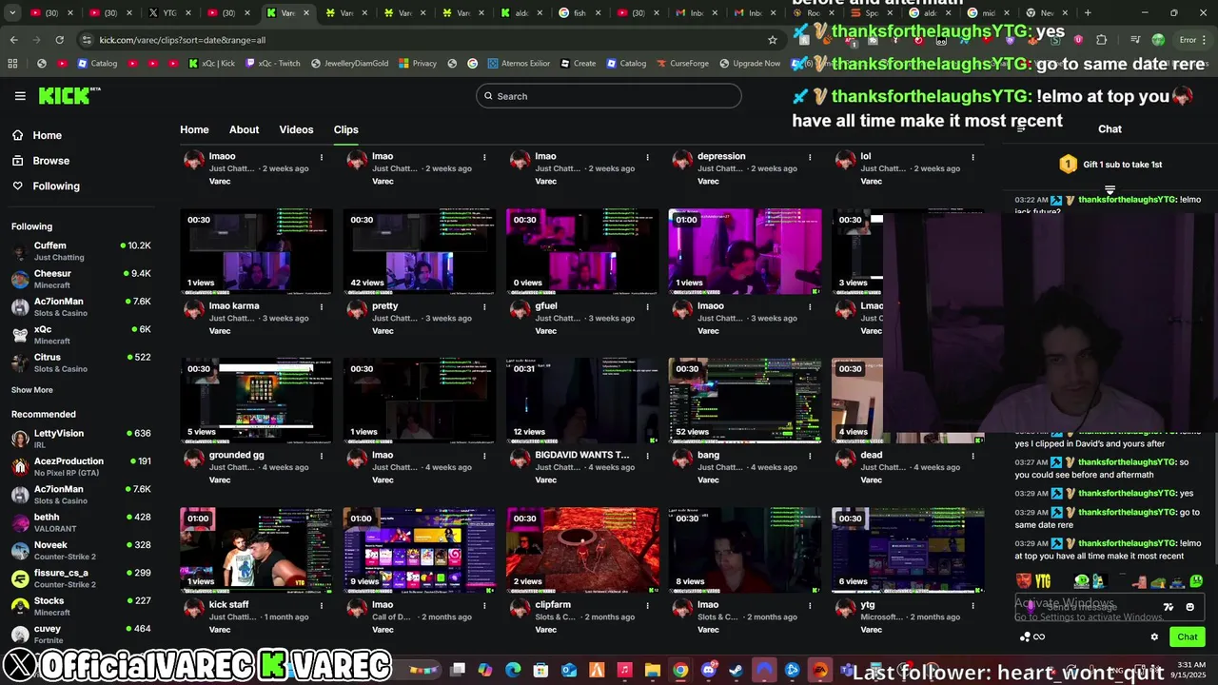The image size is (1218, 685).
Task: Click the Kick search field
Action: pos(609,96)
